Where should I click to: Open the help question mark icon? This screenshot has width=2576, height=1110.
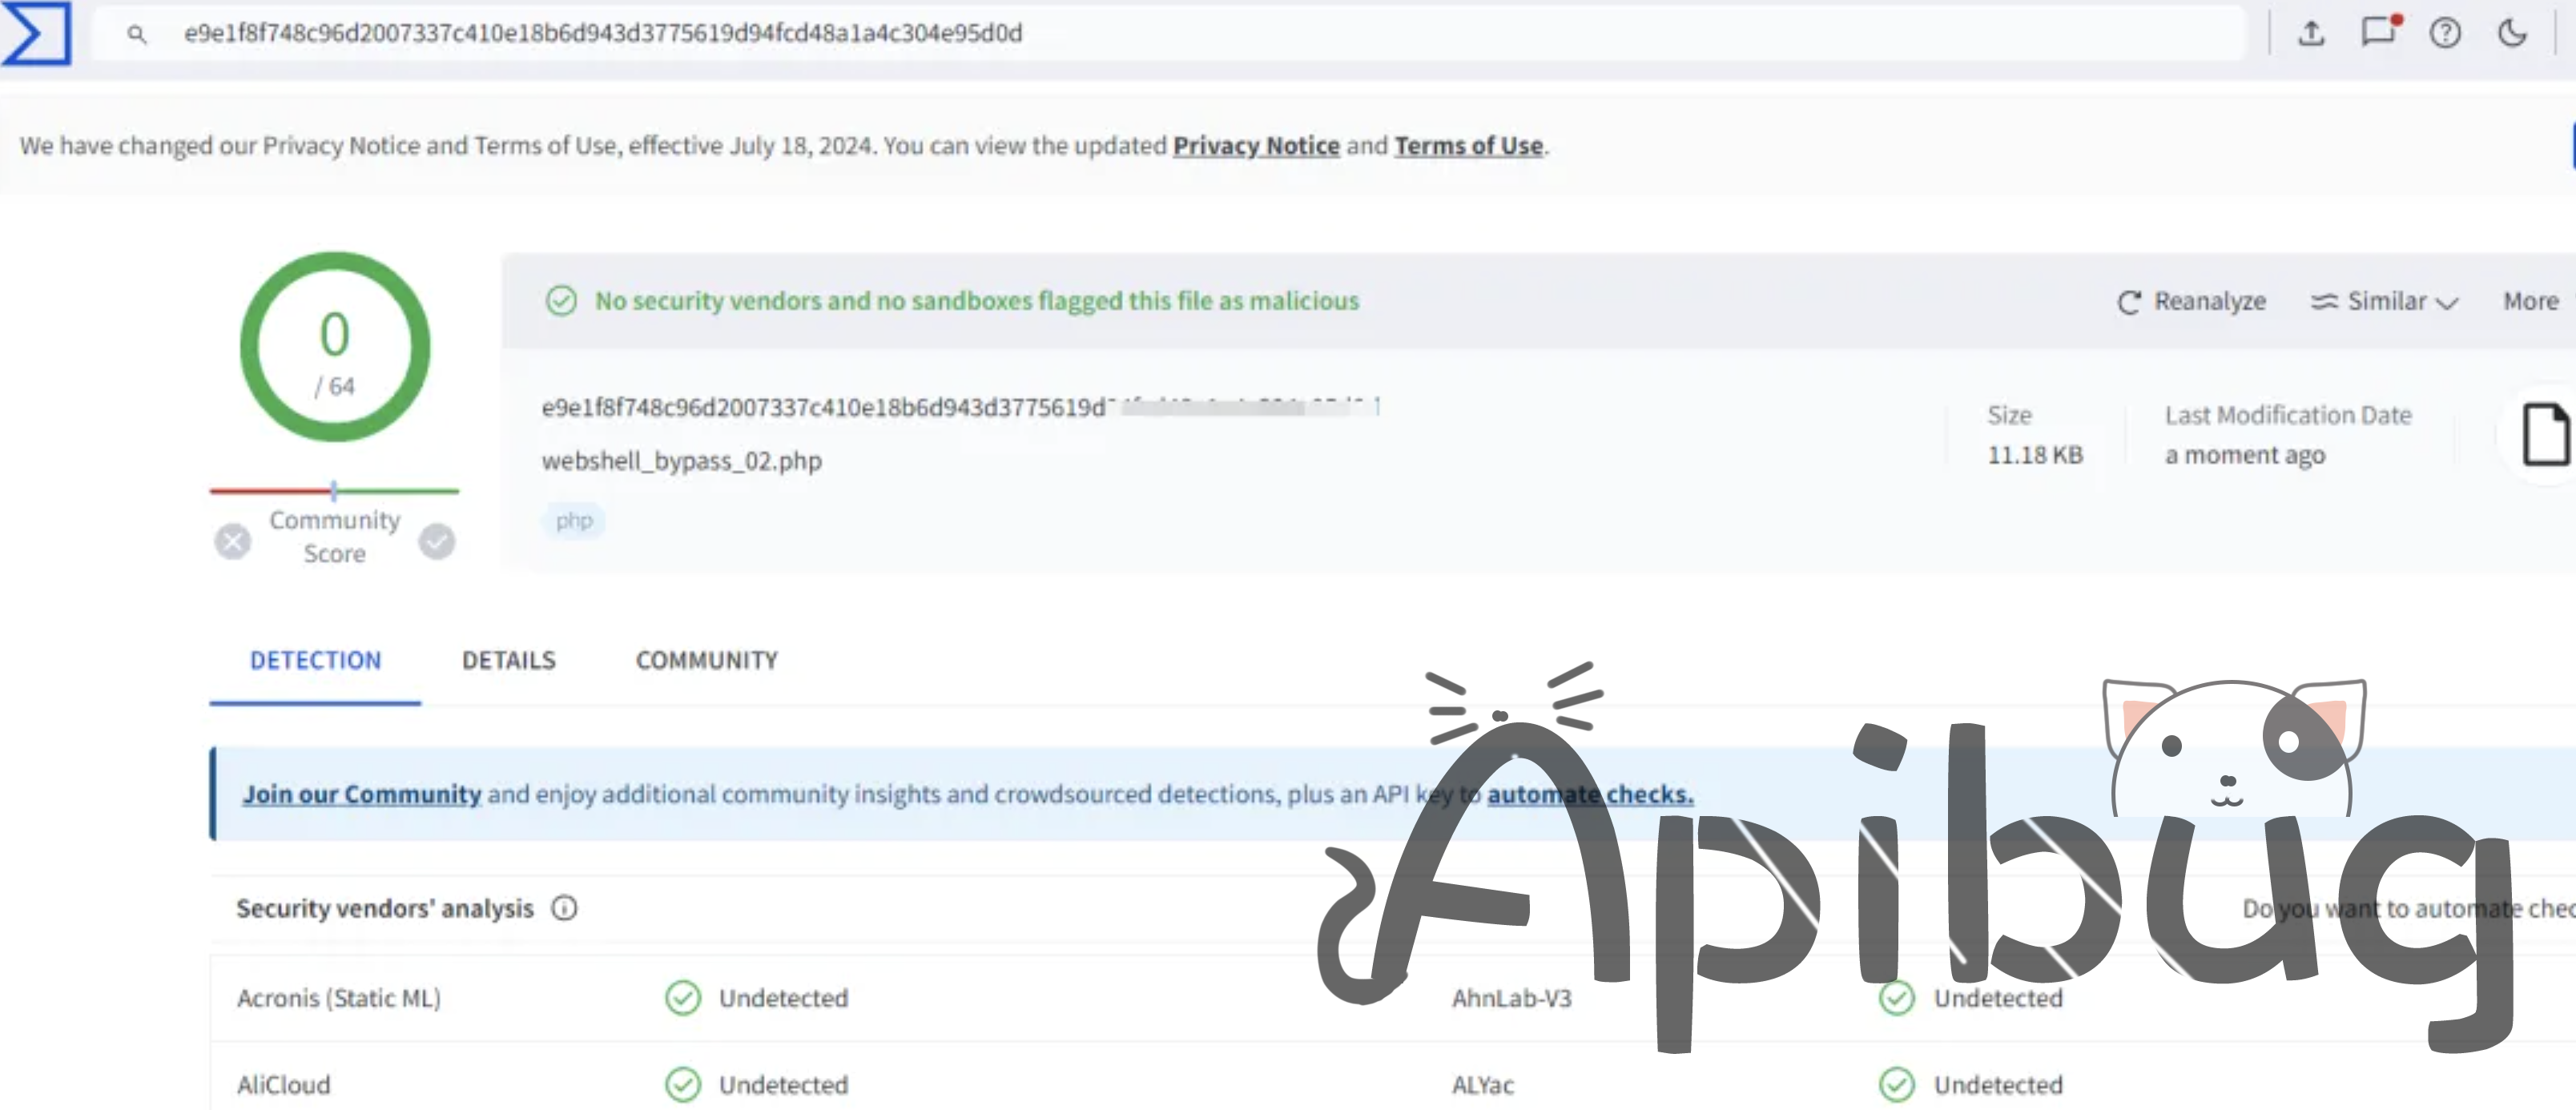click(x=2446, y=33)
